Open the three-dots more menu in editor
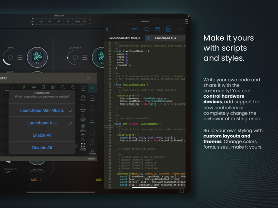Viewport: 278px width, 208px height. (179, 29)
